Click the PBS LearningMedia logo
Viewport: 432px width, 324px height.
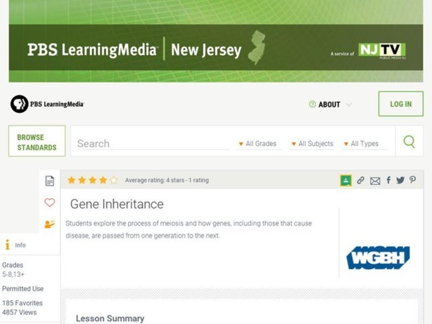[x=49, y=104]
